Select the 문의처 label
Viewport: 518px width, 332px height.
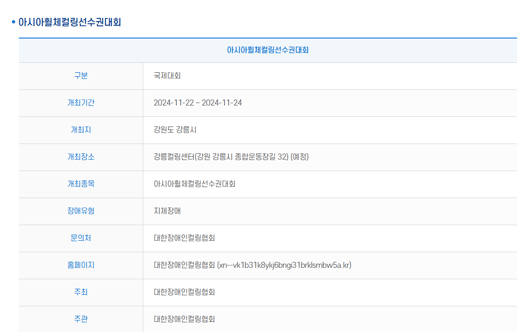(81, 238)
